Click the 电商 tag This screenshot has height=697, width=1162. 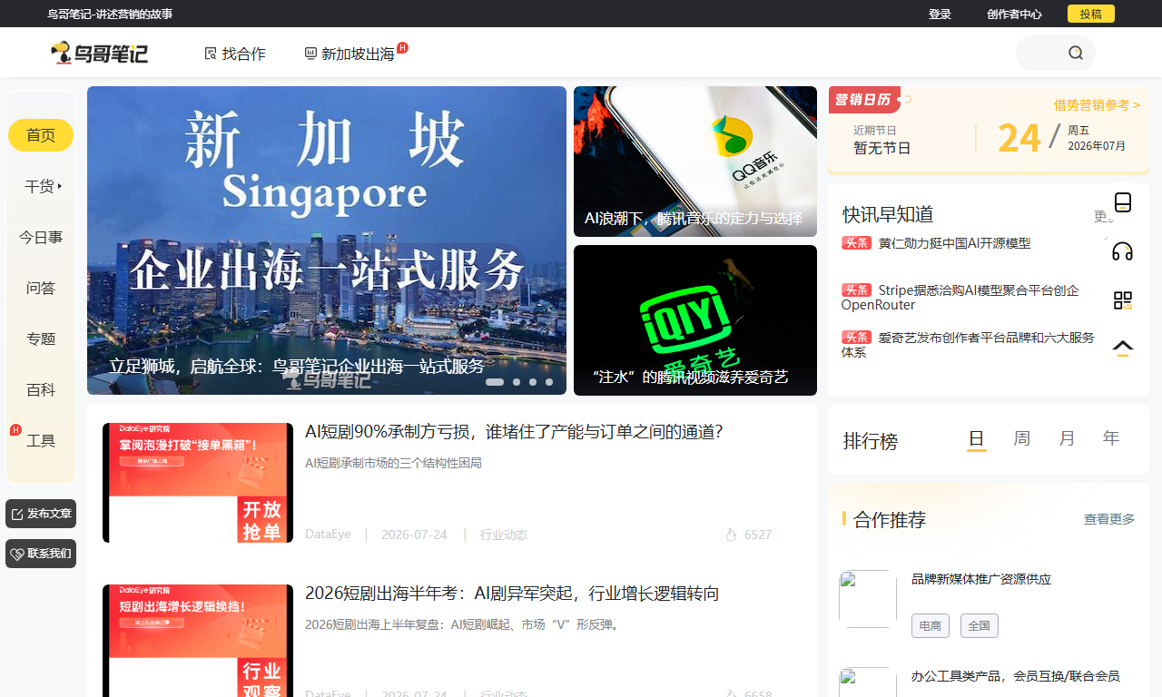click(x=931, y=626)
